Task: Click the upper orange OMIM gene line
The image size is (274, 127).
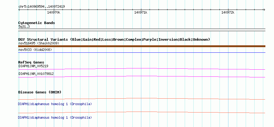Action: pyautogui.click(x=142, y=99)
